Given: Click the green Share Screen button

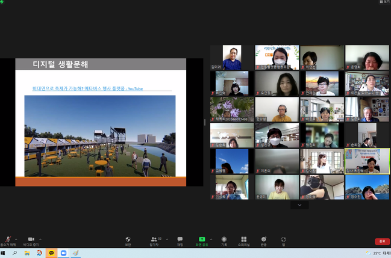Looking at the screenshot, I should pos(202,239).
